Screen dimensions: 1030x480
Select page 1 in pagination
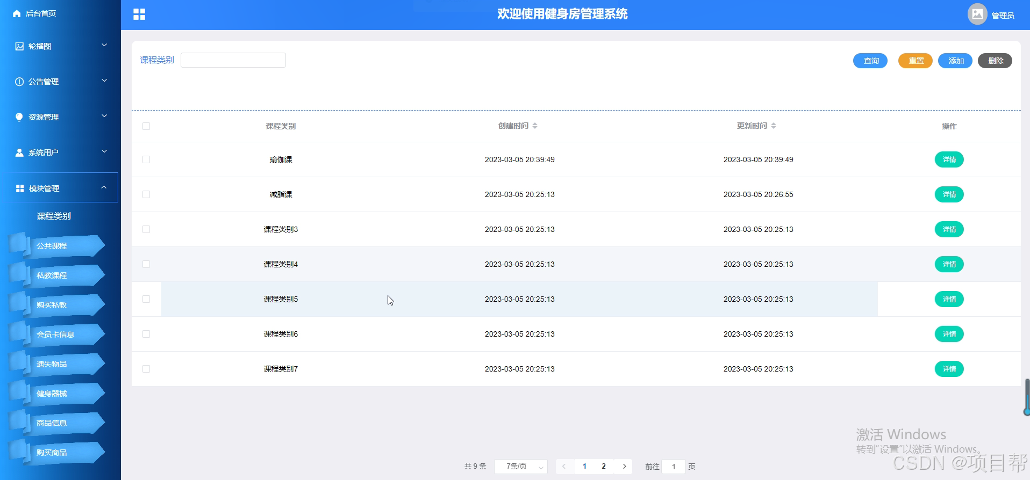(584, 466)
